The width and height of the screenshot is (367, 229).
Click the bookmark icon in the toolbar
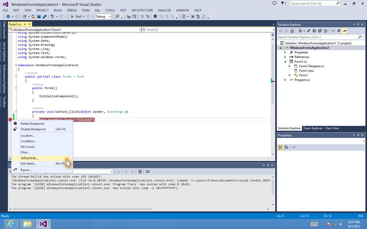[x=155, y=17]
